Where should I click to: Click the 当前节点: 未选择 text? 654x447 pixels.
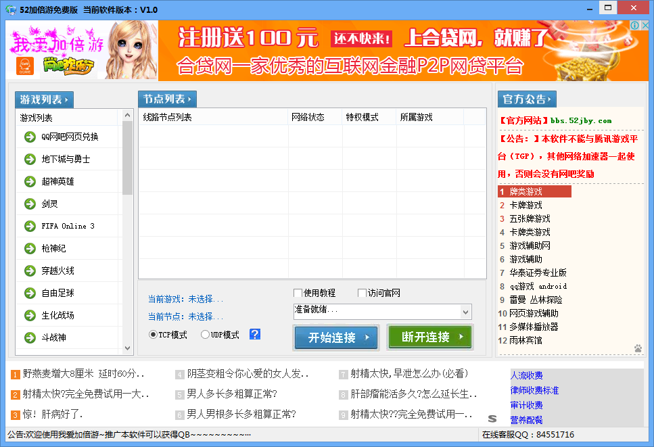(x=185, y=316)
